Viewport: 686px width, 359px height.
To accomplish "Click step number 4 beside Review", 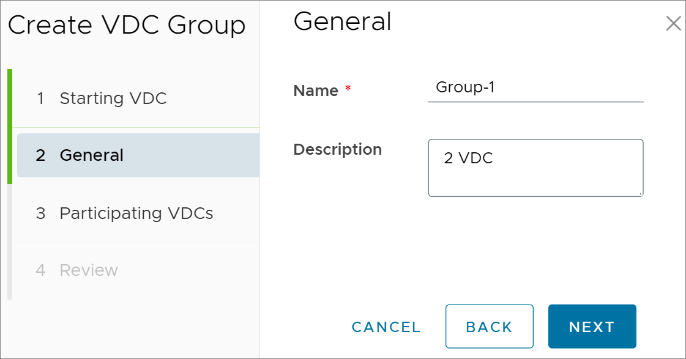I will [x=40, y=270].
